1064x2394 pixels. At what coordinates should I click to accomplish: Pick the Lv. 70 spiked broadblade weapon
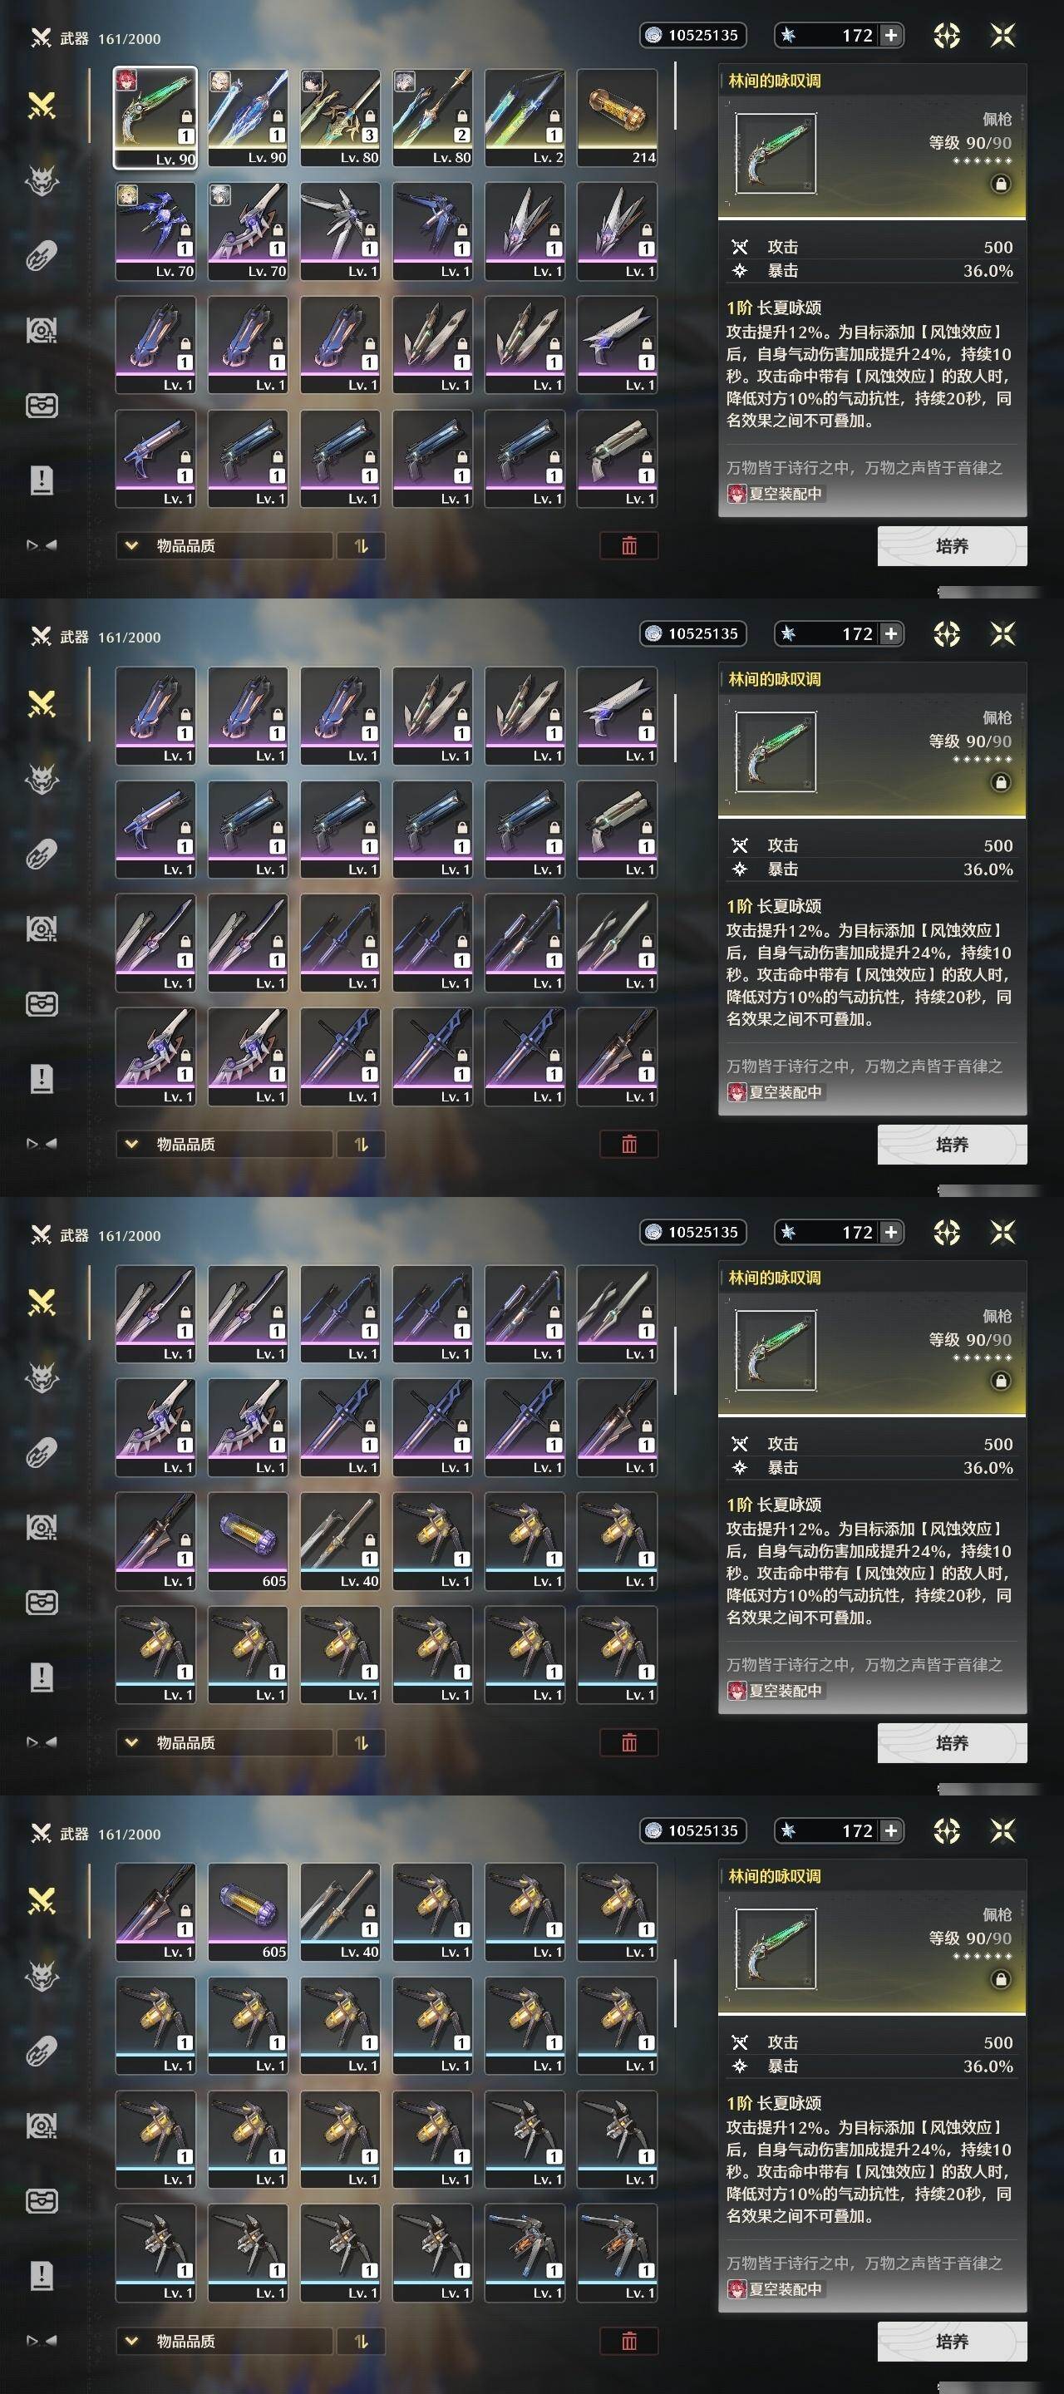tap(248, 231)
